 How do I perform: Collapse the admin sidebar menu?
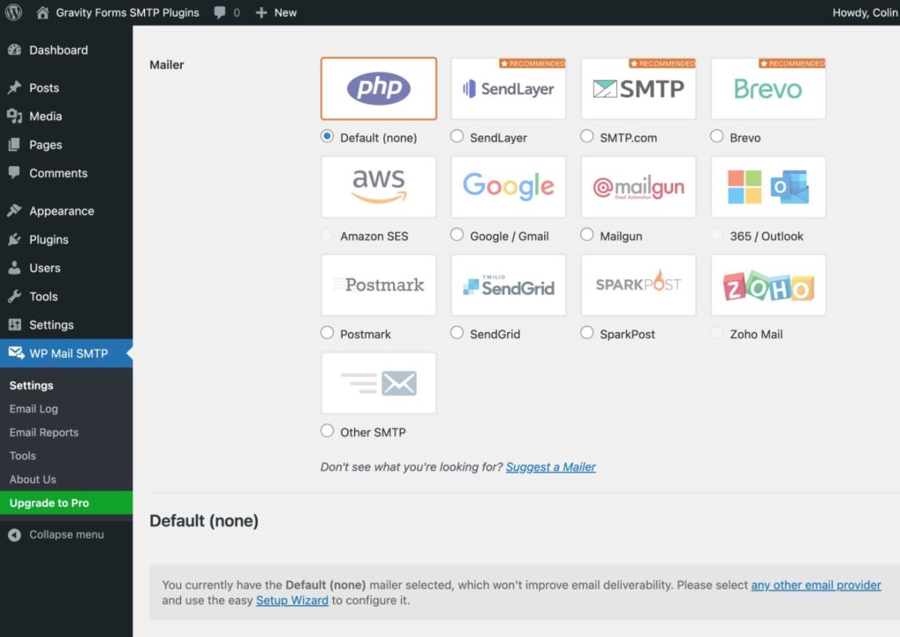click(54, 534)
